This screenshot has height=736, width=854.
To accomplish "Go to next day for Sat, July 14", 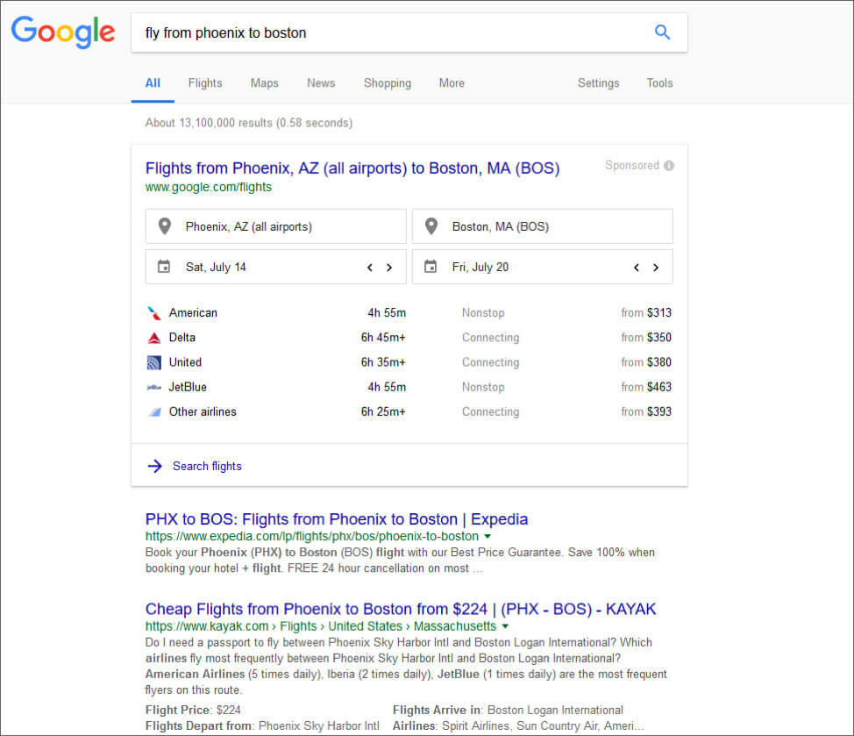I will tap(389, 268).
